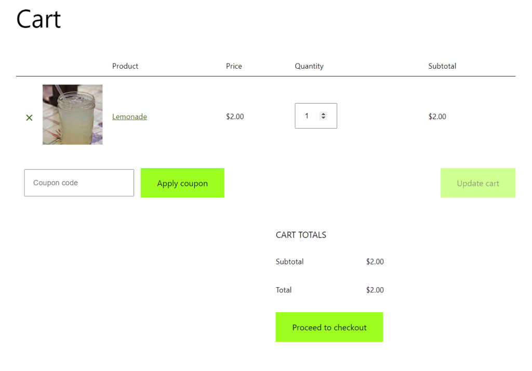Viewport: 532px width, 371px height.
Task: Click the CART TOTALS heading
Action: tap(301, 235)
